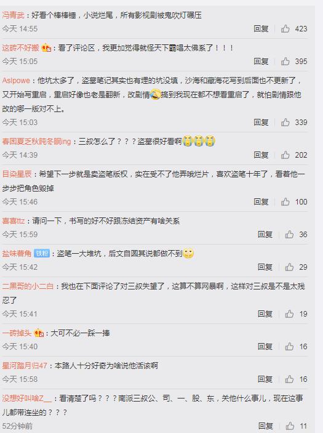The height and width of the screenshot is (433, 323).
Task: Click thumbs-up on comment with 395 likes
Action: 285,61
